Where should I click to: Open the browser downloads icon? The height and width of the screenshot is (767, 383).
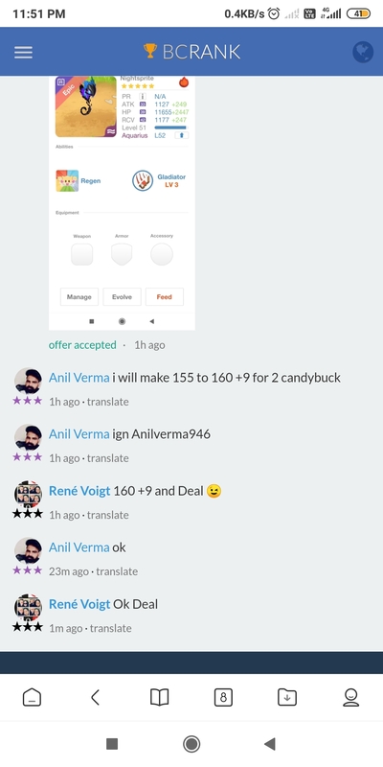coord(287,697)
